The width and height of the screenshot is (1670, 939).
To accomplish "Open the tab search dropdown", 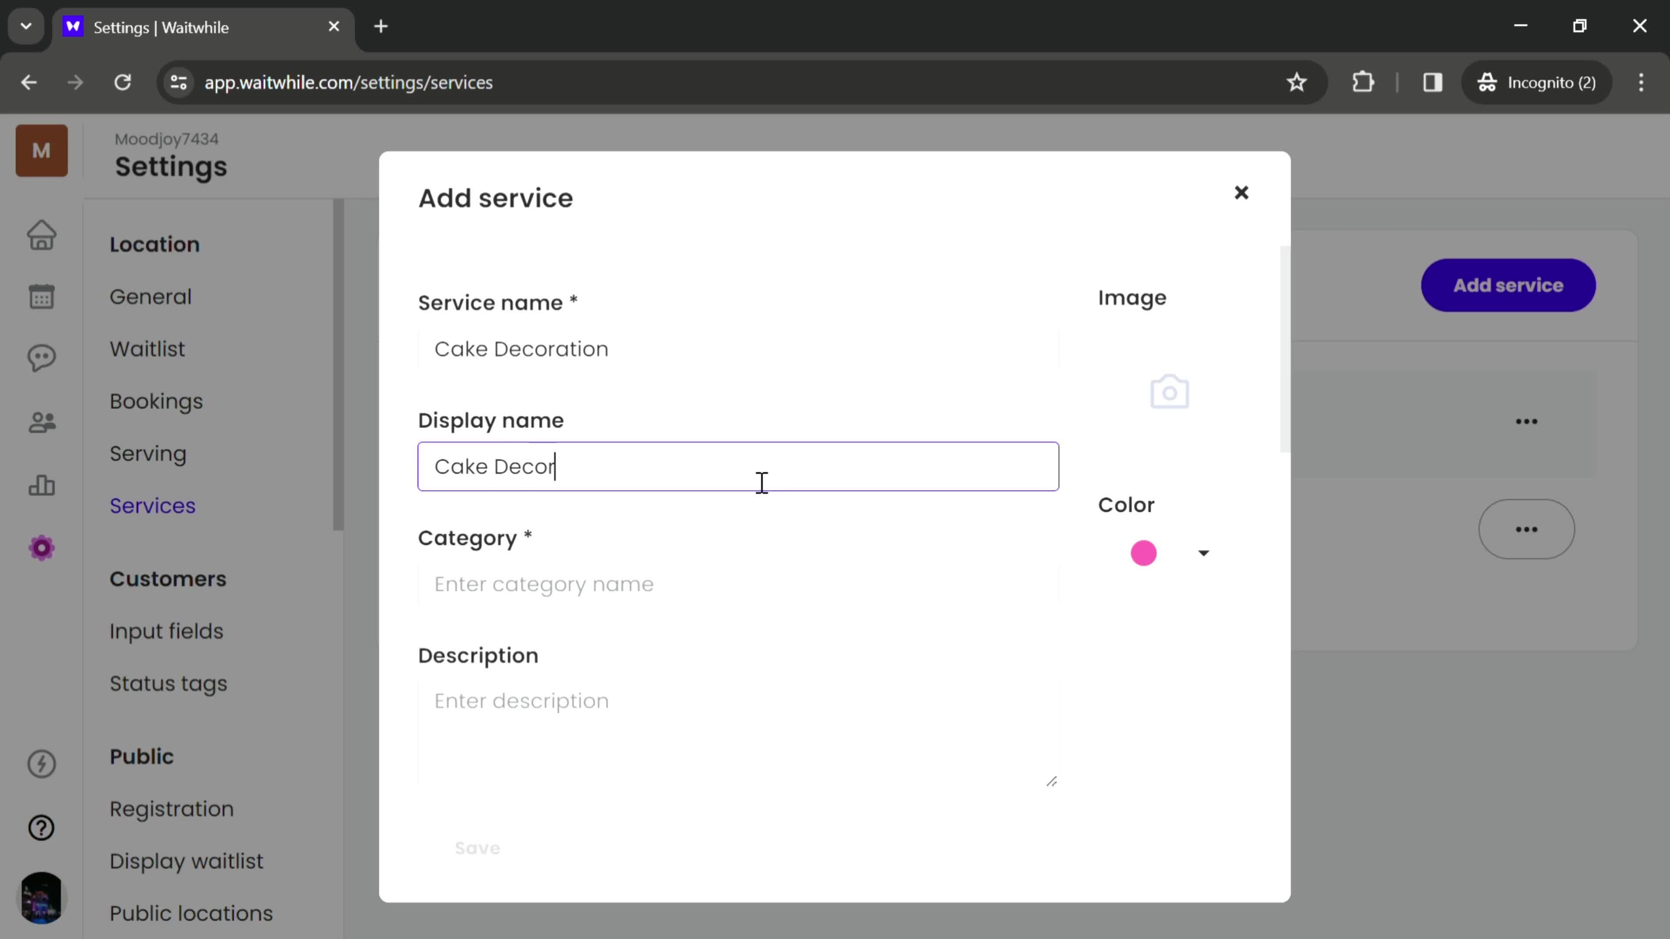I will click(x=26, y=27).
